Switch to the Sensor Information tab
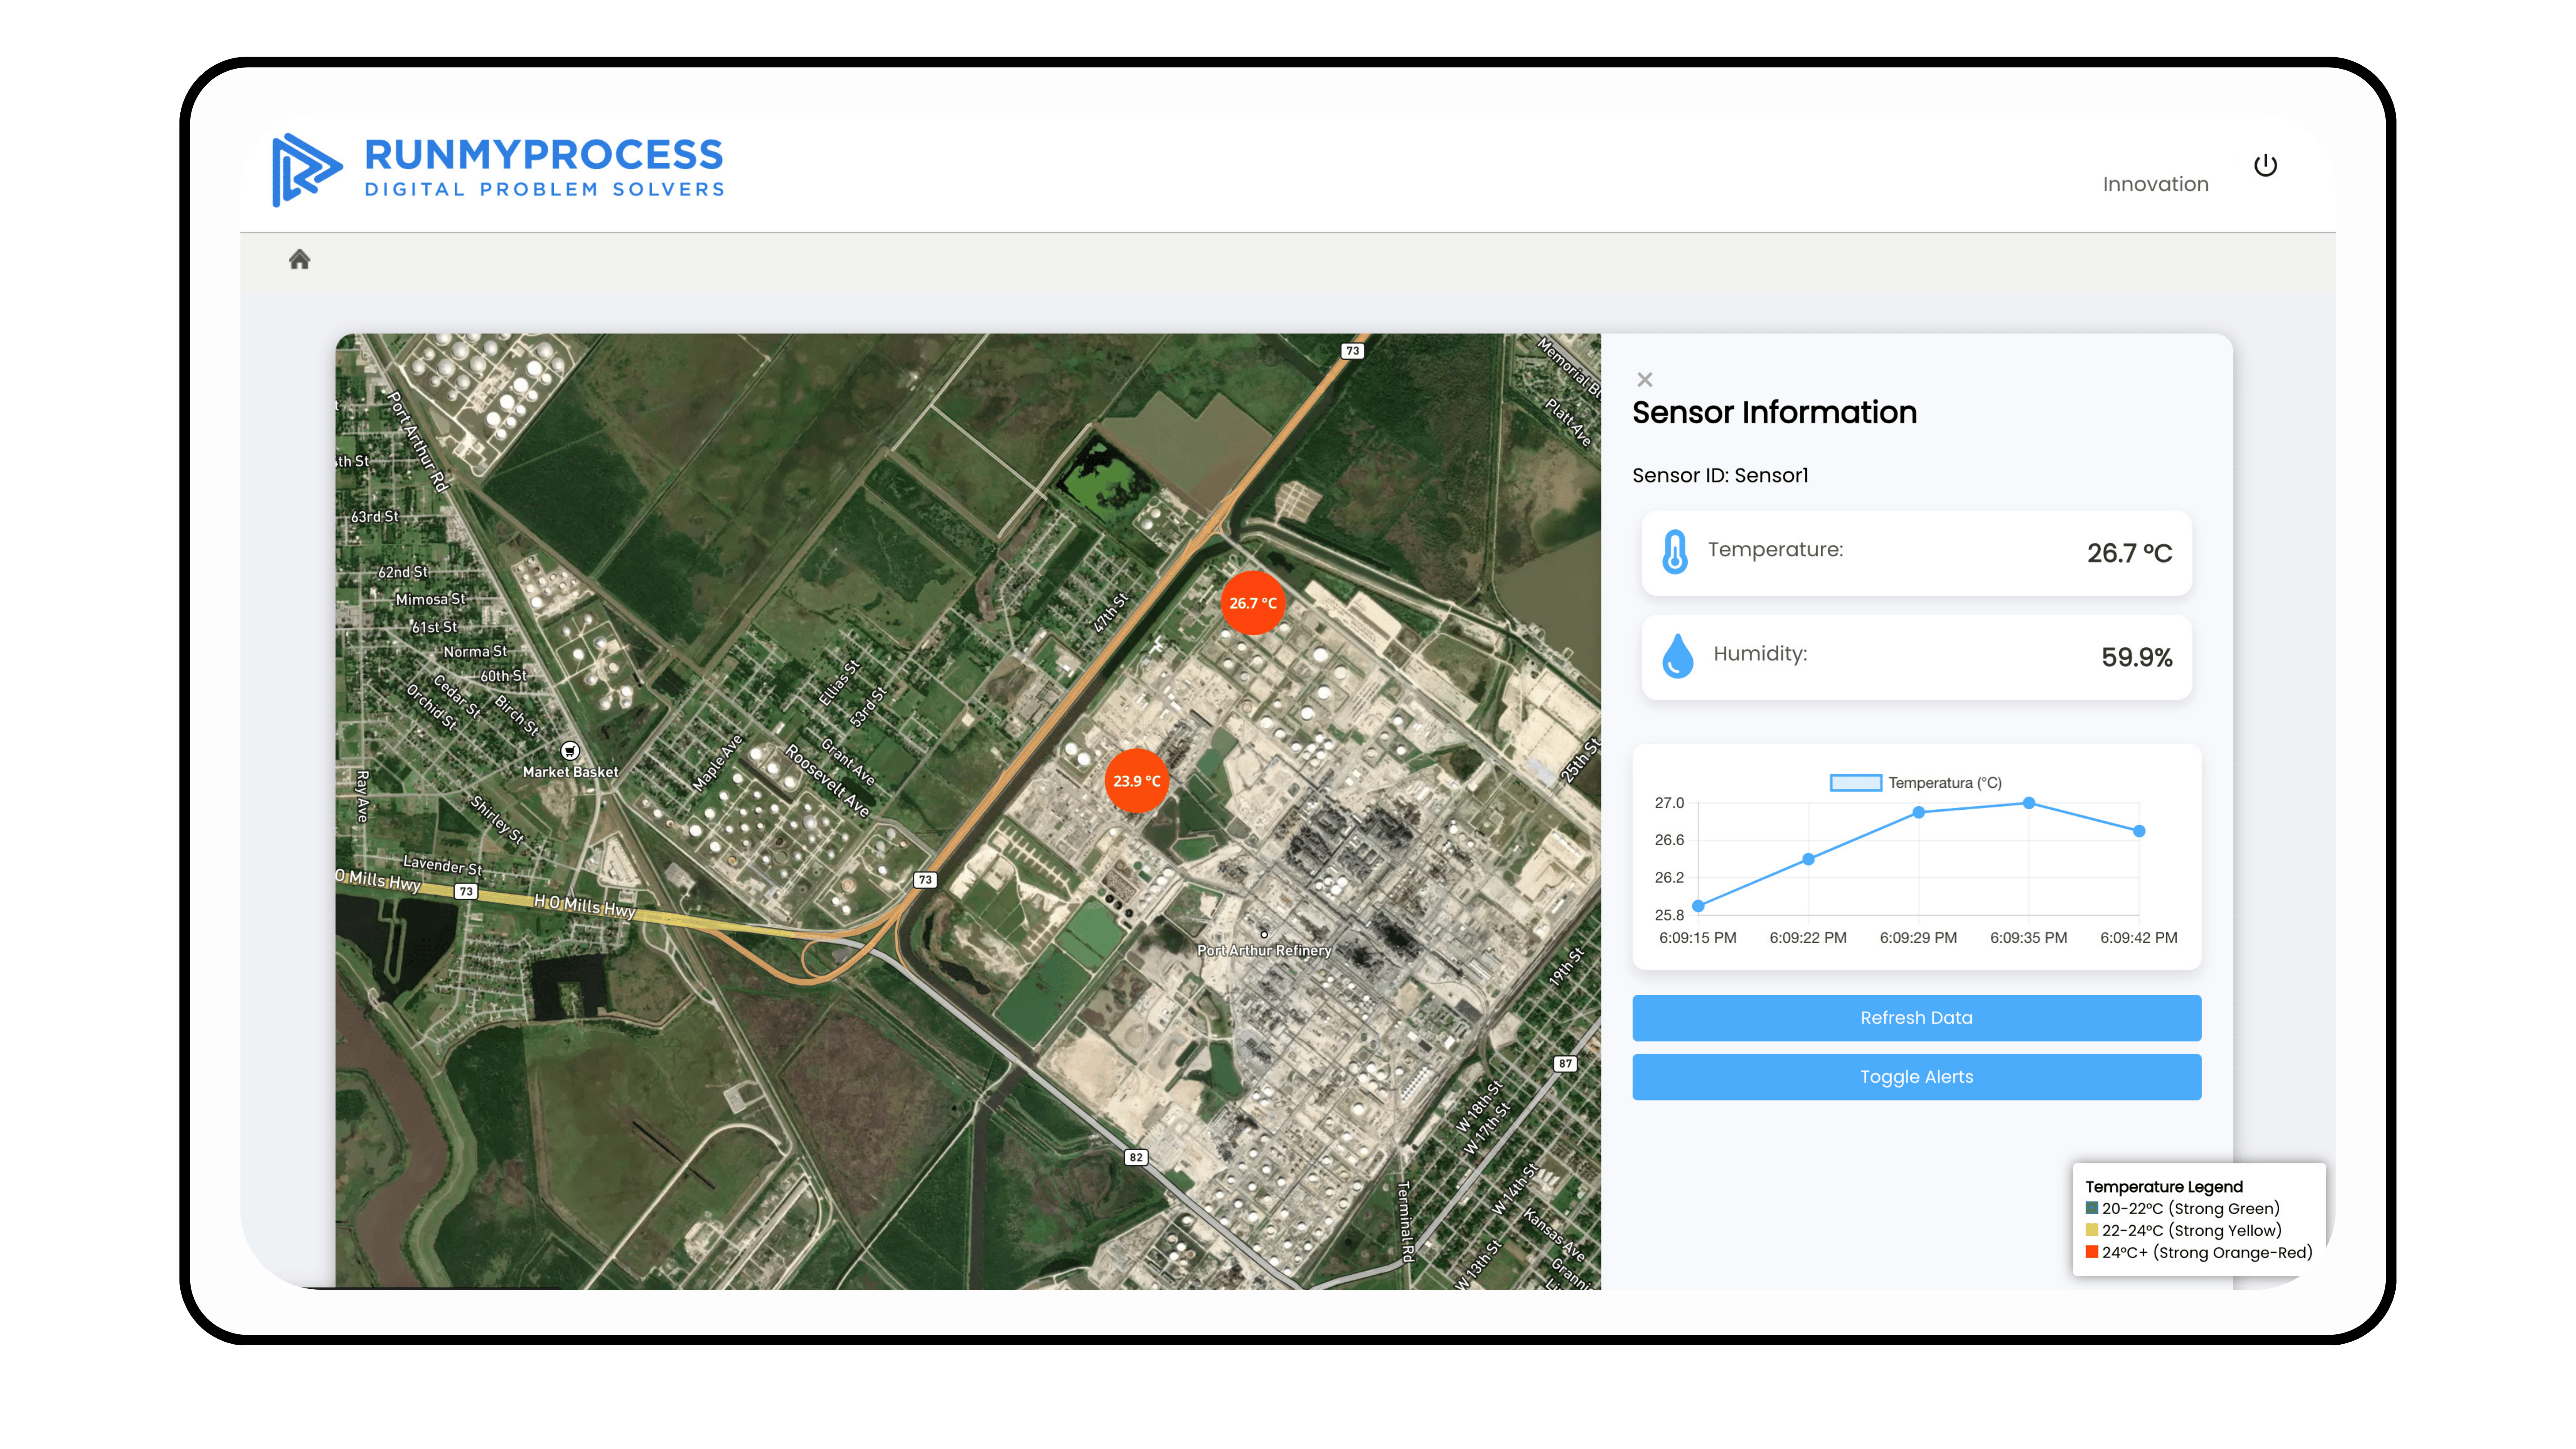Image resolution: width=2576 pixels, height=1449 pixels. point(1775,412)
